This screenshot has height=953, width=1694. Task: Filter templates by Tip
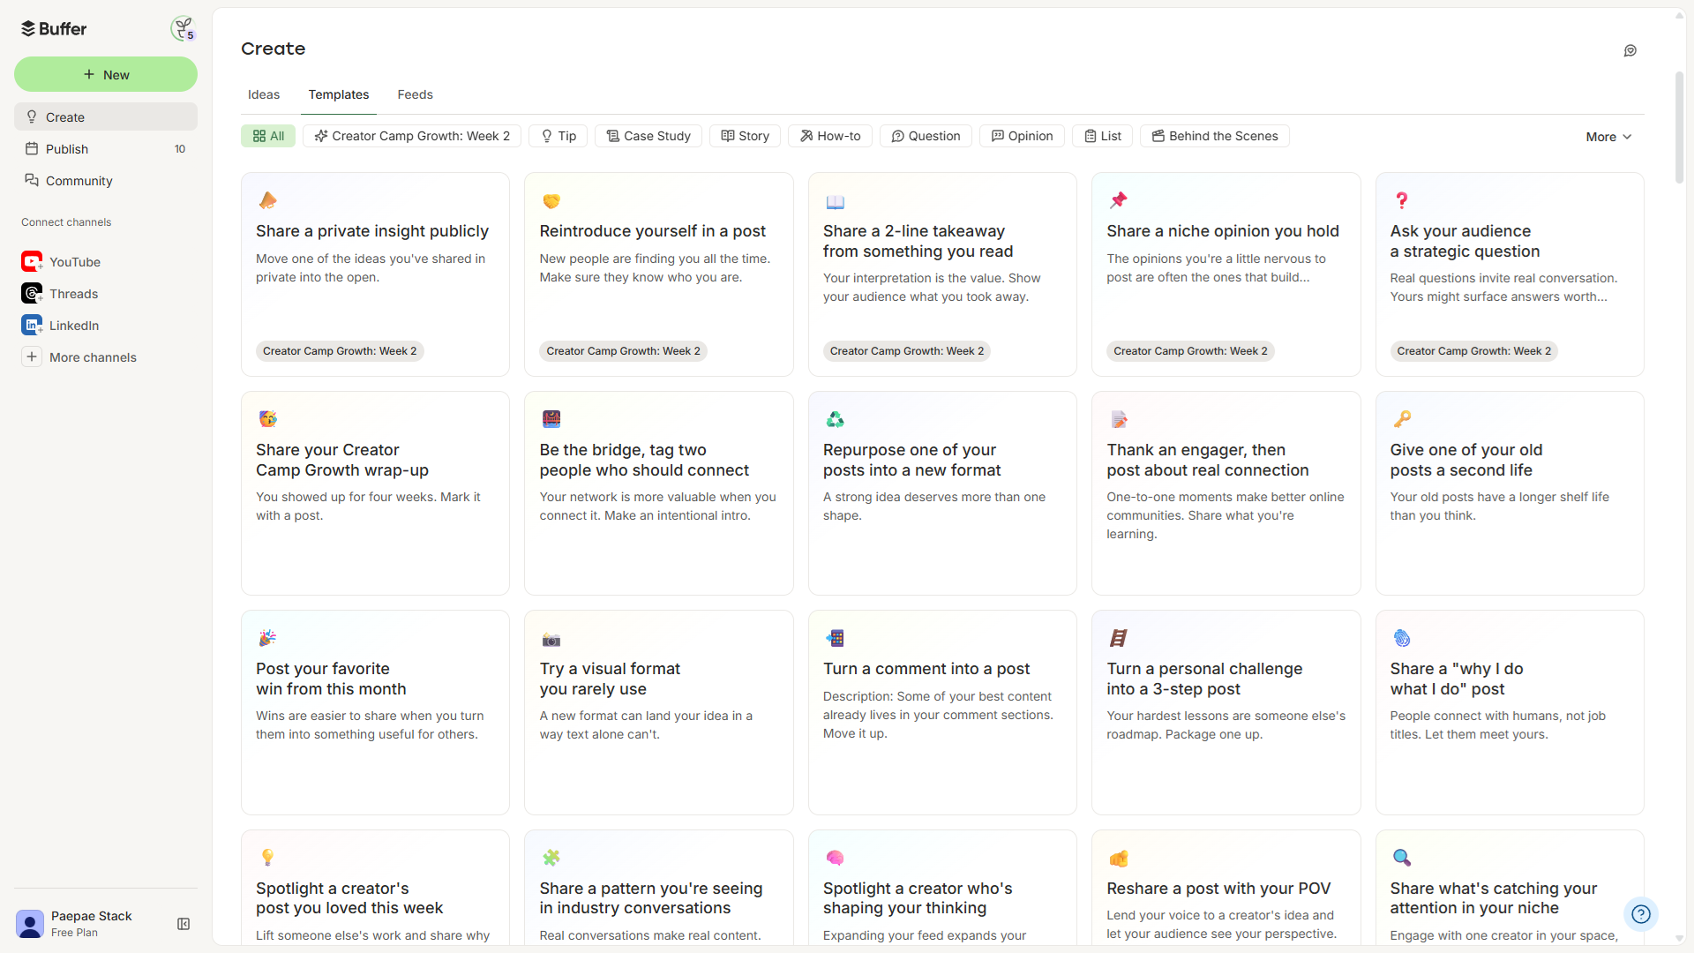(x=558, y=136)
